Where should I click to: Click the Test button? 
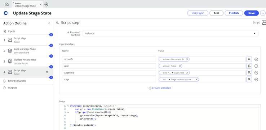216,13
